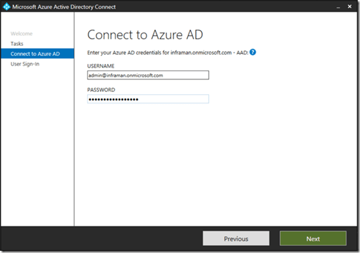This screenshot has width=360, height=253.
Task: Click the PASSWORD field label
Action: [101, 89]
